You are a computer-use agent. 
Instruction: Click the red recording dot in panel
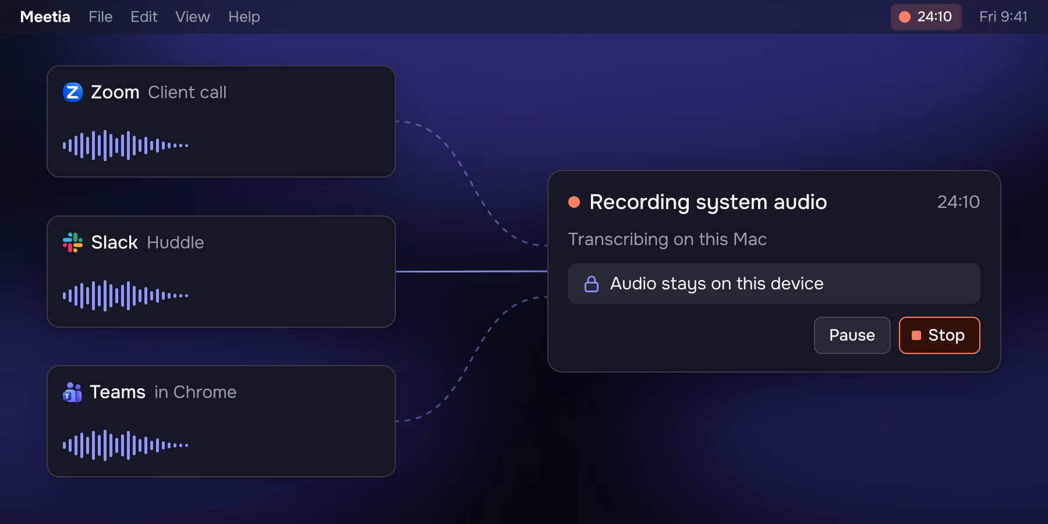[574, 202]
